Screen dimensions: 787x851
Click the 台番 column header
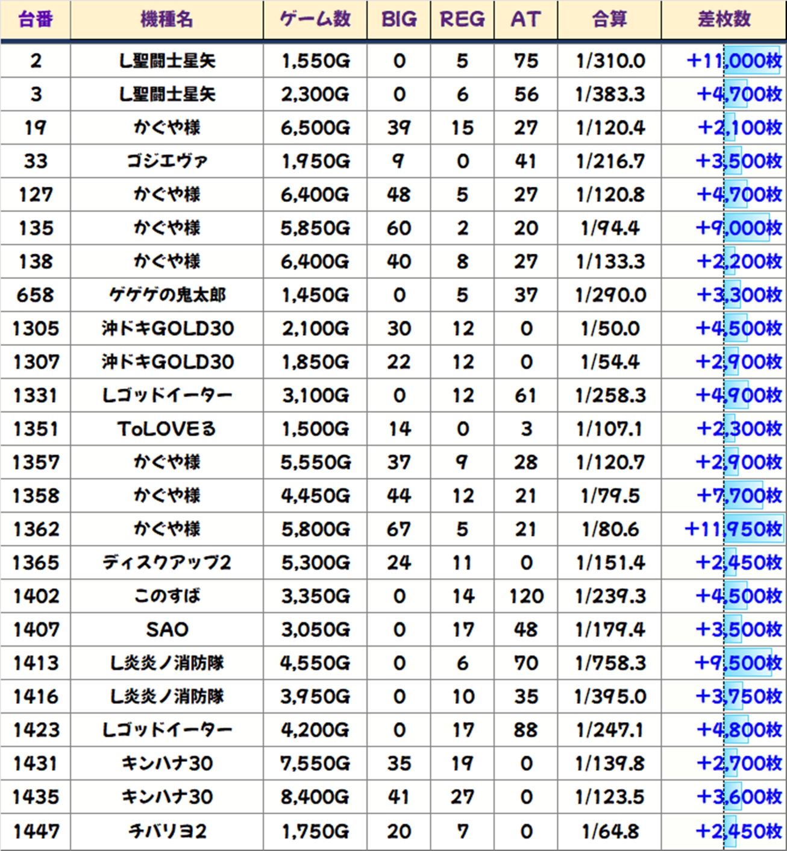click(36, 19)
